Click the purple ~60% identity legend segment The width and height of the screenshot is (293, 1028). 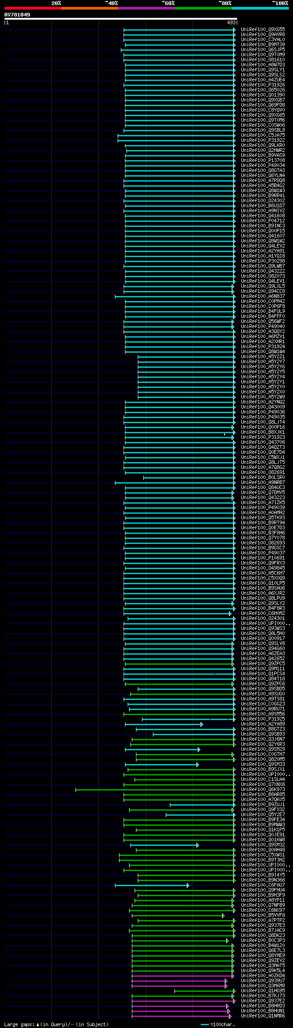point(146,8)
